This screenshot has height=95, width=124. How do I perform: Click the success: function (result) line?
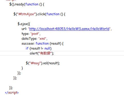[x=42, y=43]
